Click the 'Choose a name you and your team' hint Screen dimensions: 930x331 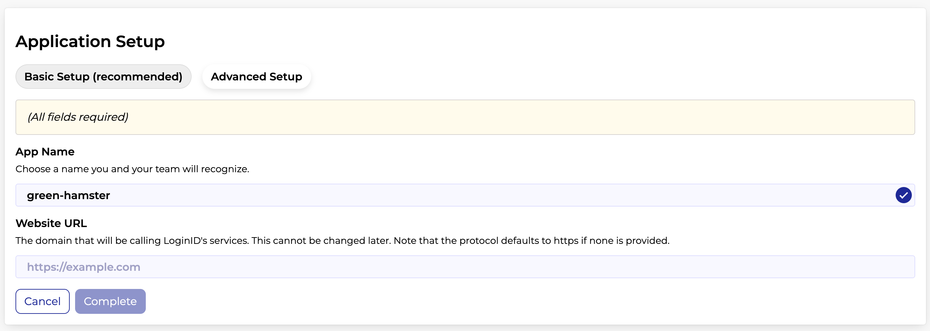(x=132, y=169)
